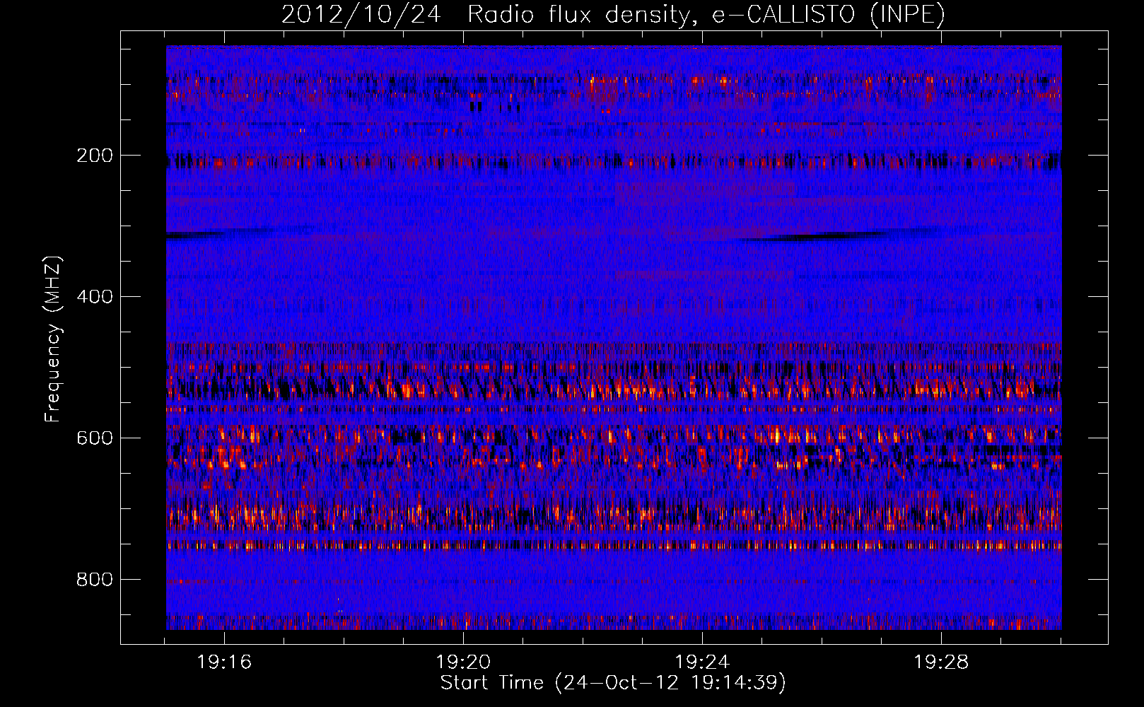
Task: Click the 19:16 time tick label
Action: pyautogui.click(x=224, y=662)
